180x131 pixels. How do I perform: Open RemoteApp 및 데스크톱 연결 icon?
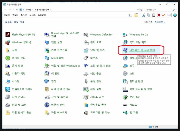tap(47, 35)
